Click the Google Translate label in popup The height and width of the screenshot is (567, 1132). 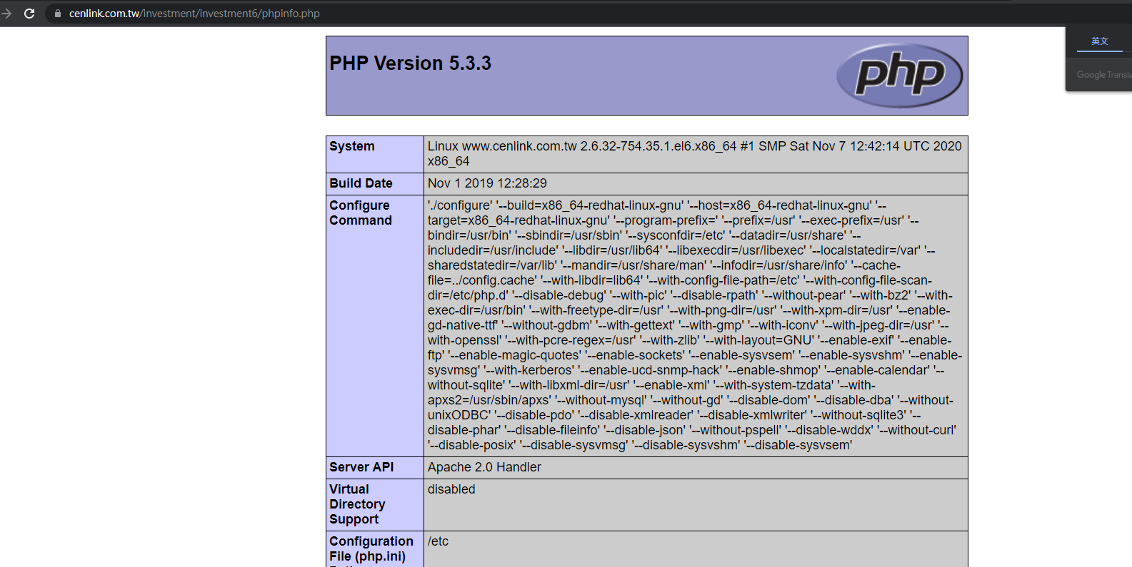[x=1103, y=75]
